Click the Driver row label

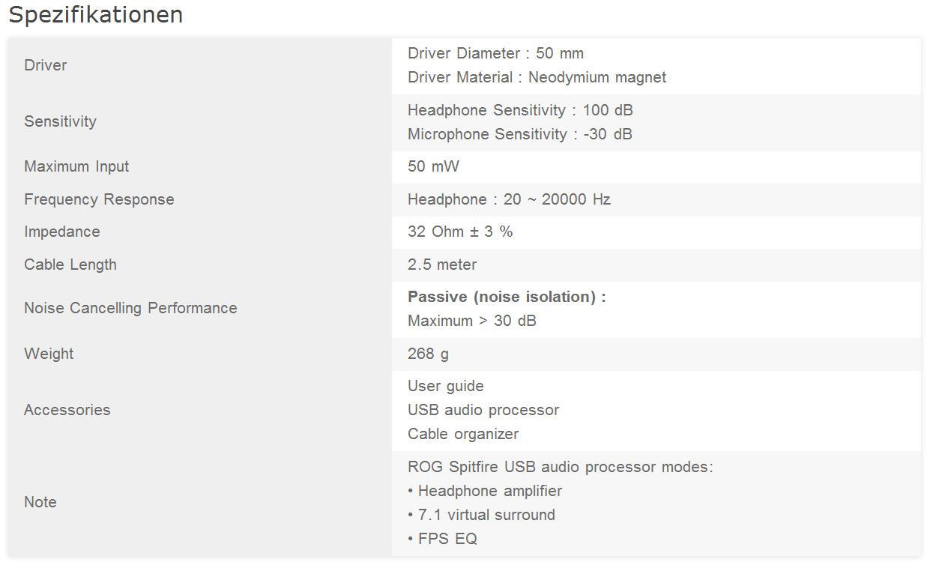pos(46,65)
